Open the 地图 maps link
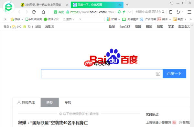This screenshot has height=127, width=194. click(x=138, y=26)
